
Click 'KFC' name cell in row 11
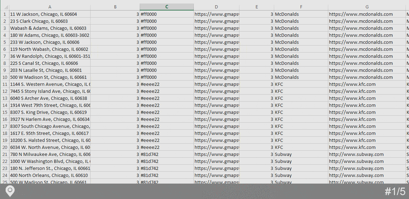301,84
